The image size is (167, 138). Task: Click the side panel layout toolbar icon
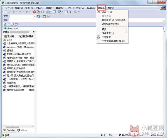(x=48, y=12)
